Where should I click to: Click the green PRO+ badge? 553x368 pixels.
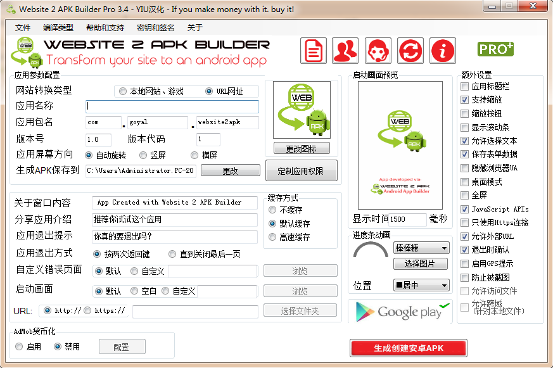[495, 48]
